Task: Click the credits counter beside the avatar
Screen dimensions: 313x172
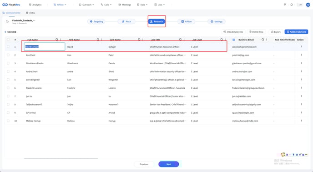Action: [300, 5]
